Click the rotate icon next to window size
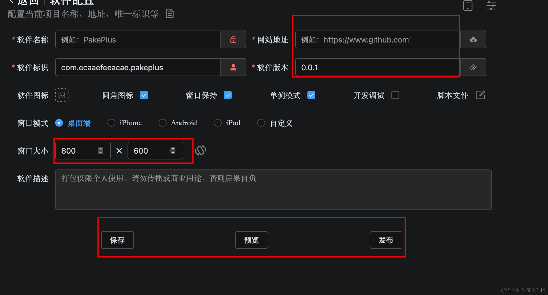Screen dimensions: 548x295 pos(200,151)
